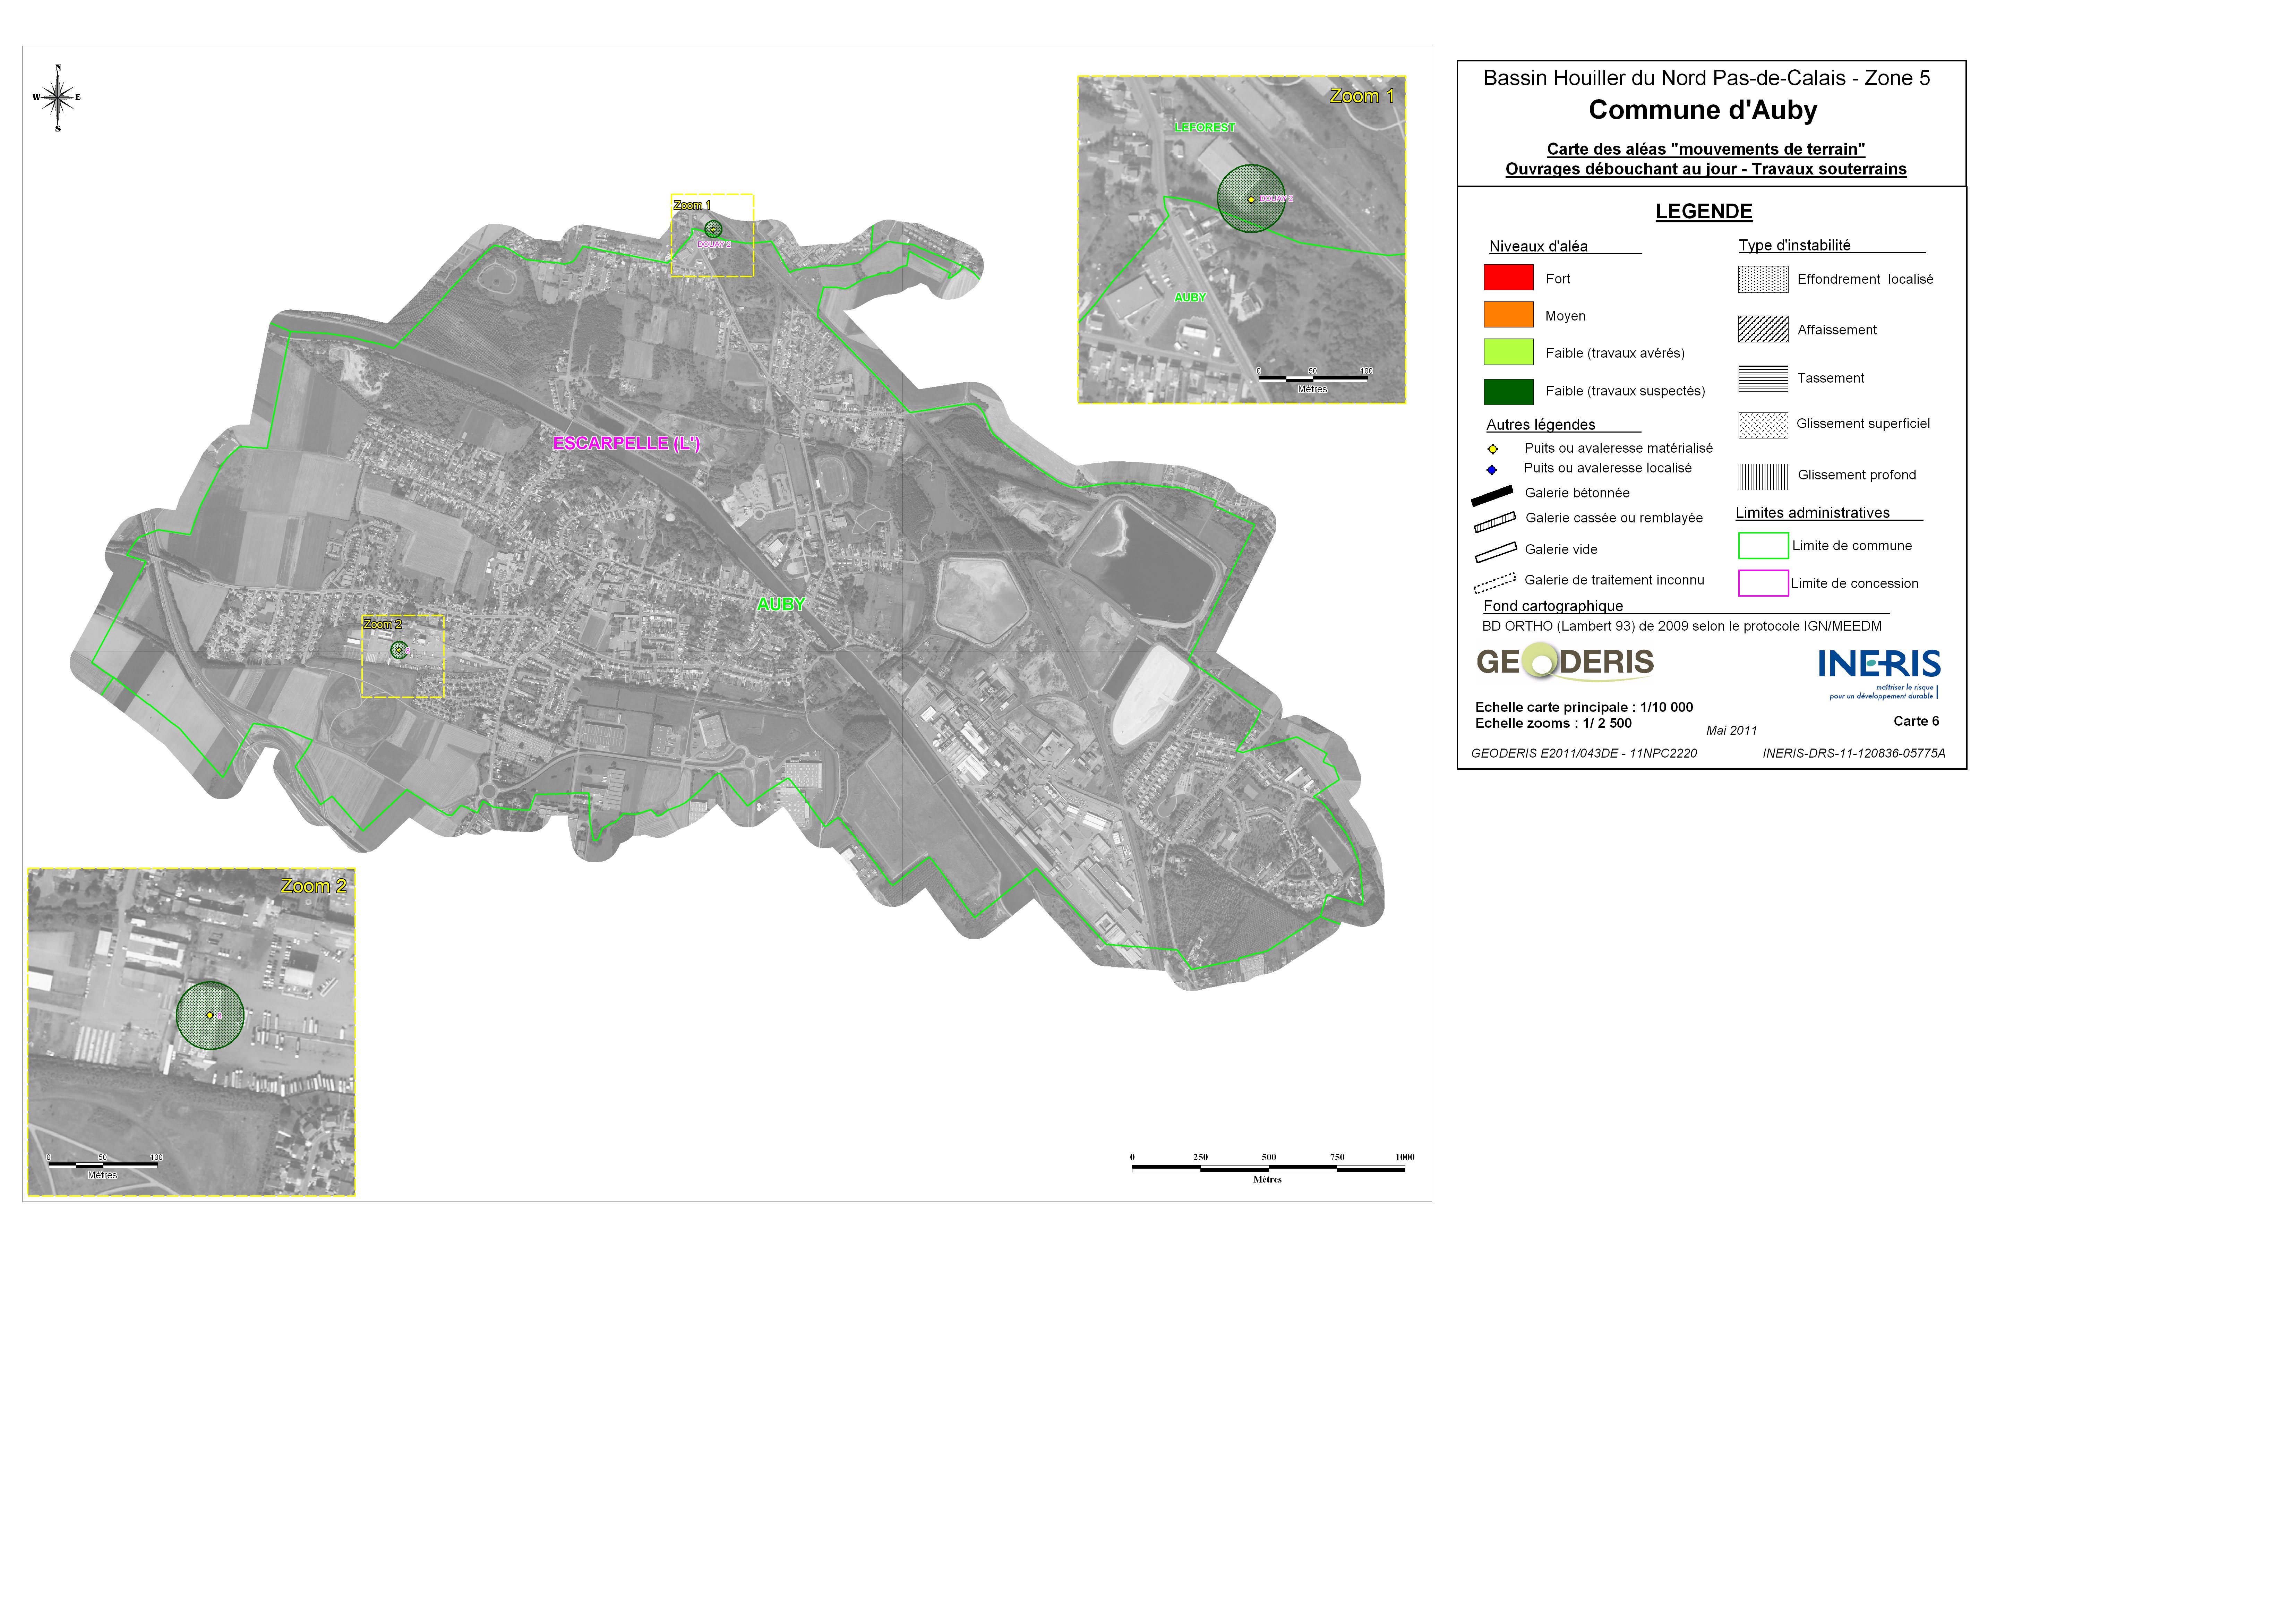Click the LEGENDE heading

1704,211
